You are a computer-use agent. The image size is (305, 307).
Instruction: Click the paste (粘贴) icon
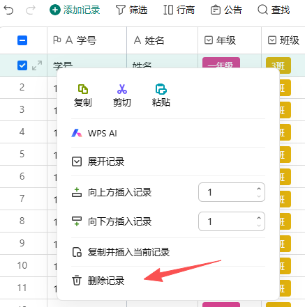pos(161,89)
